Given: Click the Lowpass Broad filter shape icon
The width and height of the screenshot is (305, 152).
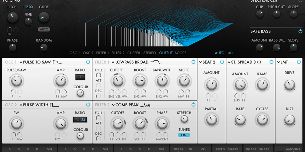Looking at the screenshot, I should point(155,62).
